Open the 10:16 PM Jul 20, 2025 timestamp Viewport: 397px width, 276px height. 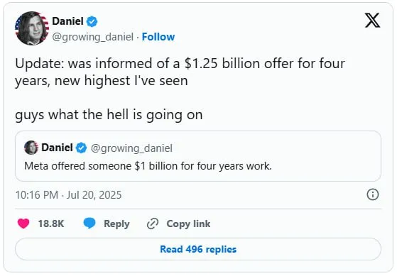(x=68, y=195)
